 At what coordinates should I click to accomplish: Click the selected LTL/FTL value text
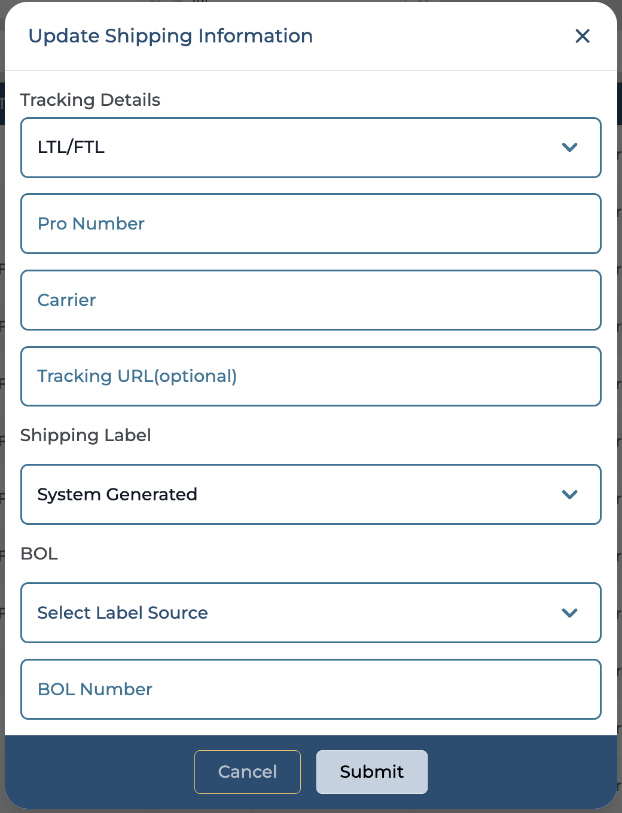[x=71, y=147]
